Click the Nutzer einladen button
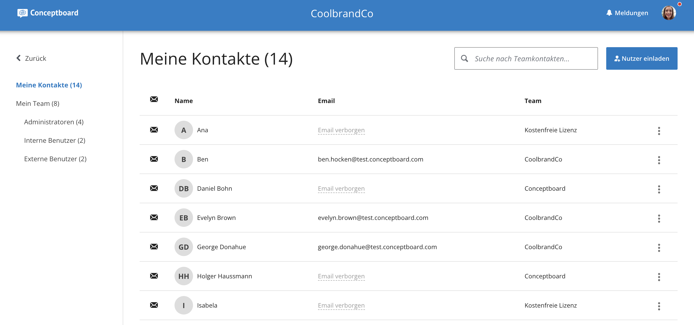This screenshot has height=325, width=694. point(641,58)
